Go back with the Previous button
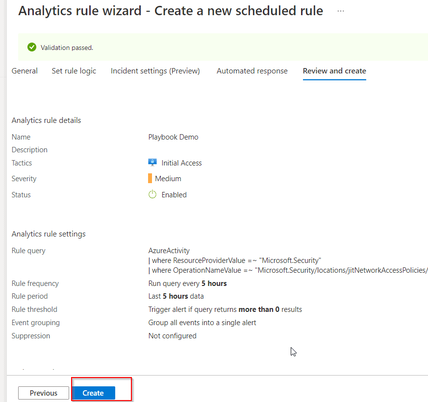Viewport: 428px width, 402px height. coord(44,393)
